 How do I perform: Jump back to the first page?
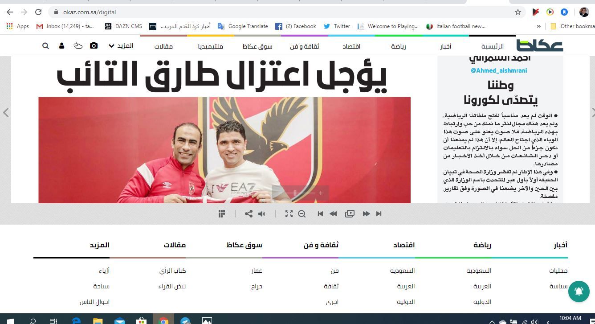tap(320, 213)
